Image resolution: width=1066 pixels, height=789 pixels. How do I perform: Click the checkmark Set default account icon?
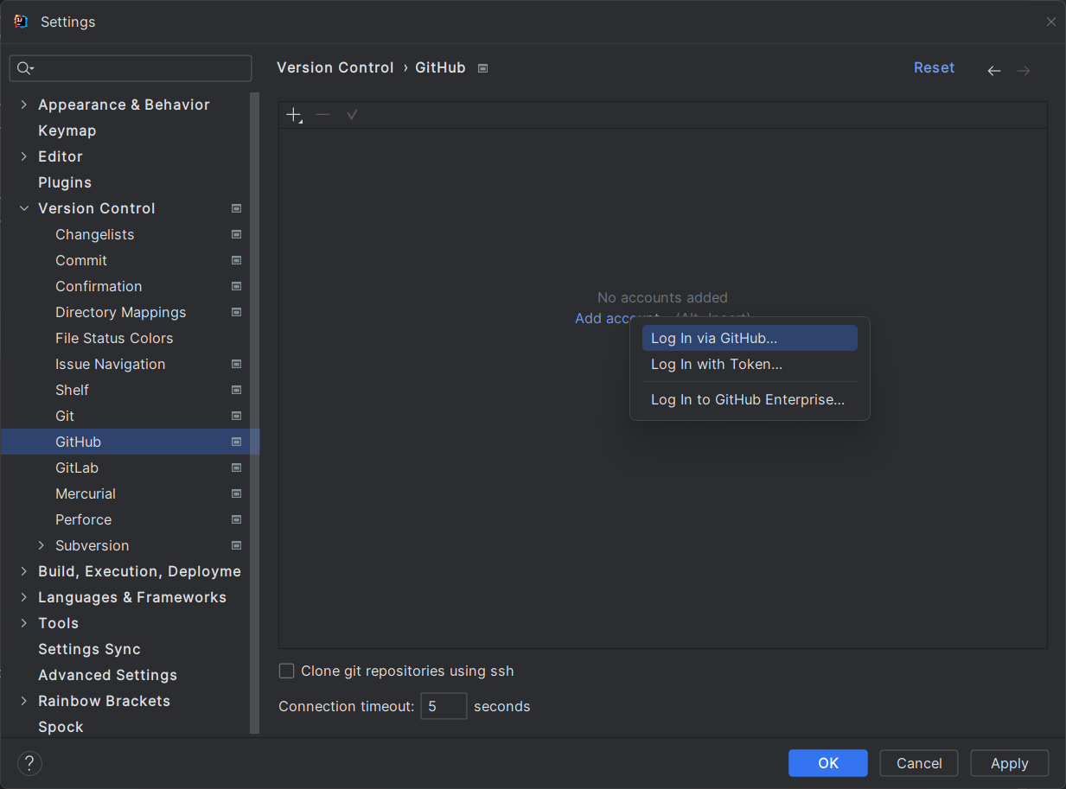[352, 115]
